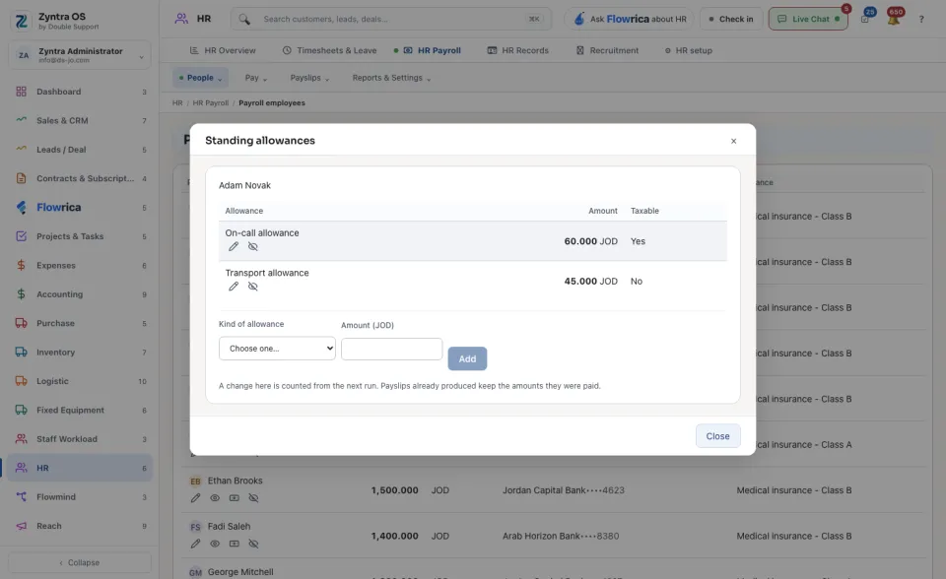Add the new standing allowance
946x579 pixels.
pos(467,358)
